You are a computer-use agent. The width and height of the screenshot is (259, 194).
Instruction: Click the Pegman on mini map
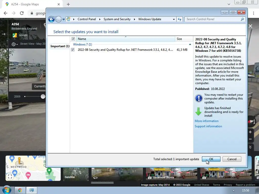pyautogui.click(x=19, y=161)
